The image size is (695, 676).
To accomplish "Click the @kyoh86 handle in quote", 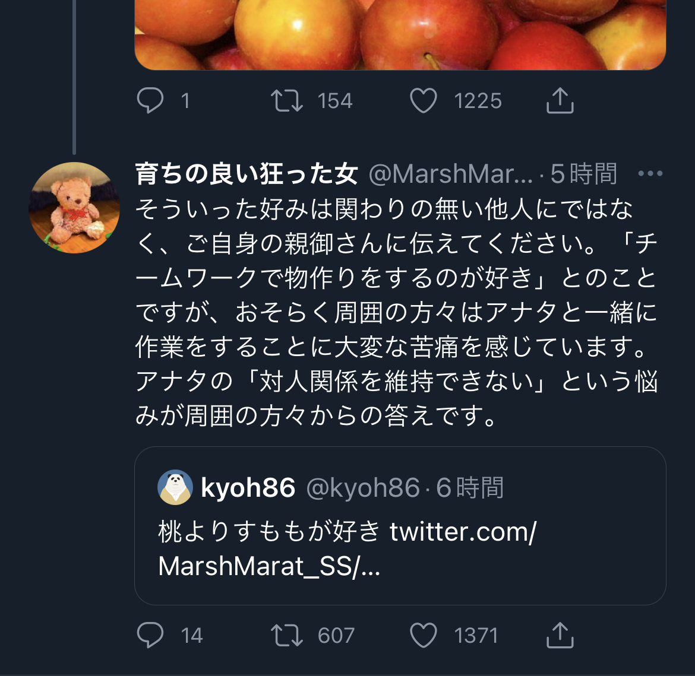I will click(362, 488).
